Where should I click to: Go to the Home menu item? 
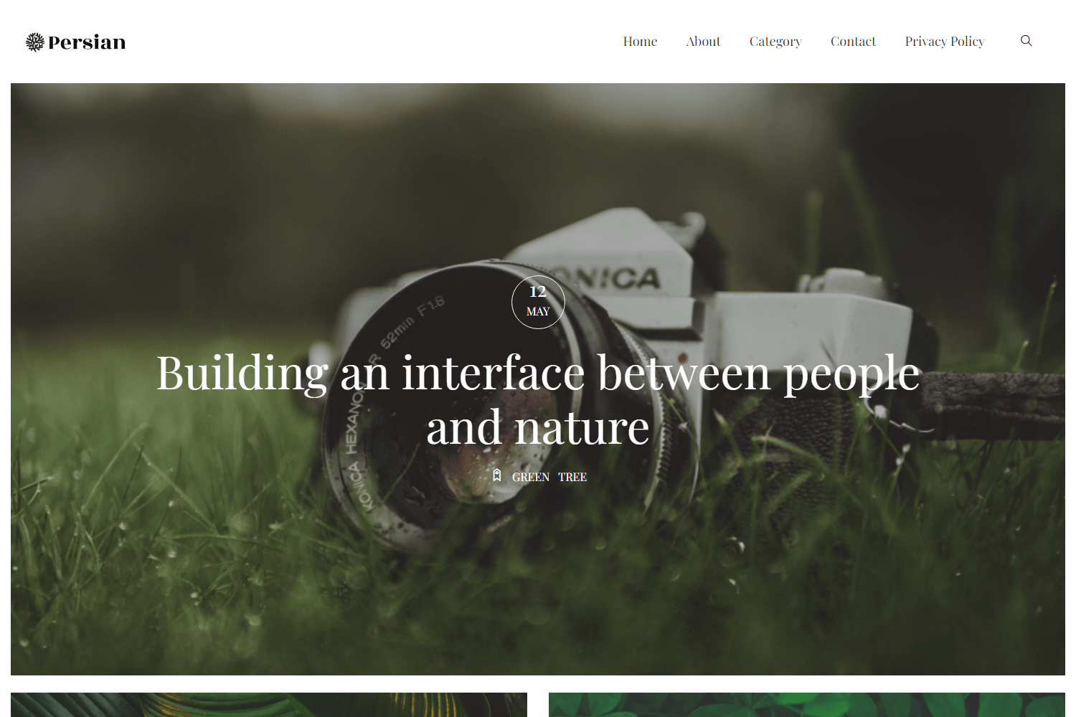640,42
